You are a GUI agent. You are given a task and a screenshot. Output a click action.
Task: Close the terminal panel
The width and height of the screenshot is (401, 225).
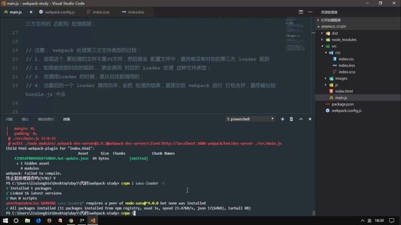pos(310,119)
